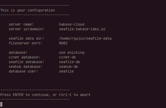The width and height of the screenshot is (166, 108).
Task: Click the "seahub database:" label
Action: 25,67
